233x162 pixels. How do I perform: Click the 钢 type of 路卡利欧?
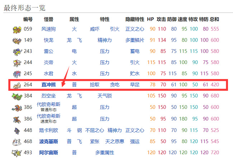(79, 130)
